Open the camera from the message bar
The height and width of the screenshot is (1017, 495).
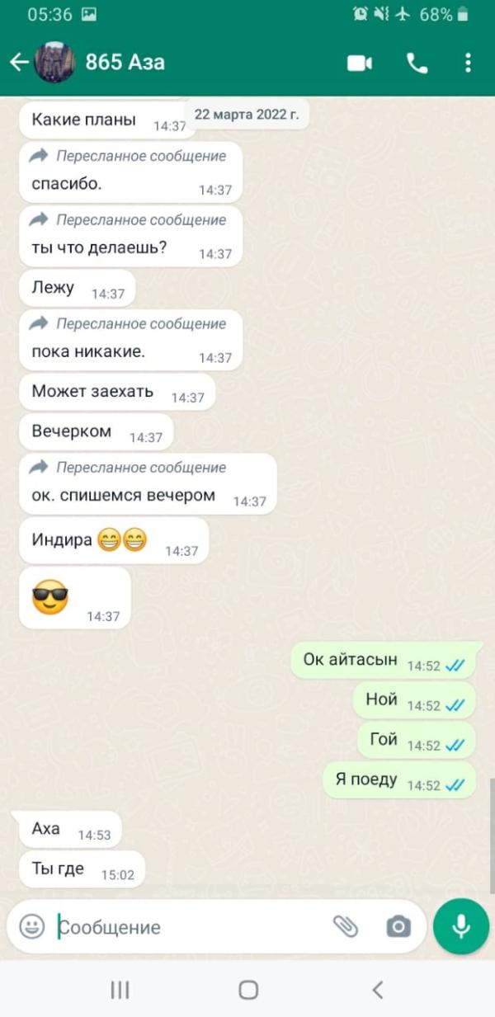398,926
